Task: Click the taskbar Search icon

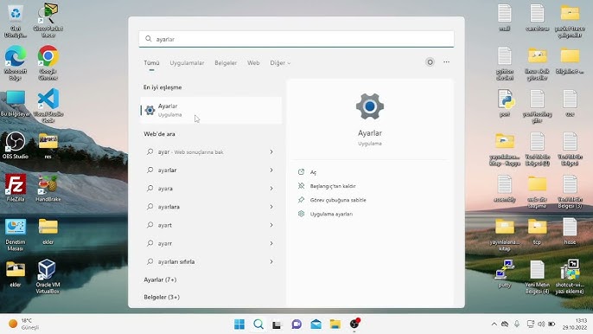Action: pos(258,324)
